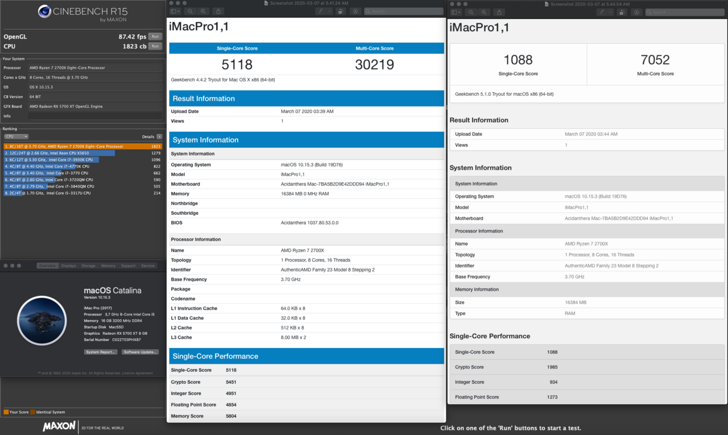Select the Intel Xeon CPU X5650 ranking row
The image size is (728, 435).
[x=83, y=153]
